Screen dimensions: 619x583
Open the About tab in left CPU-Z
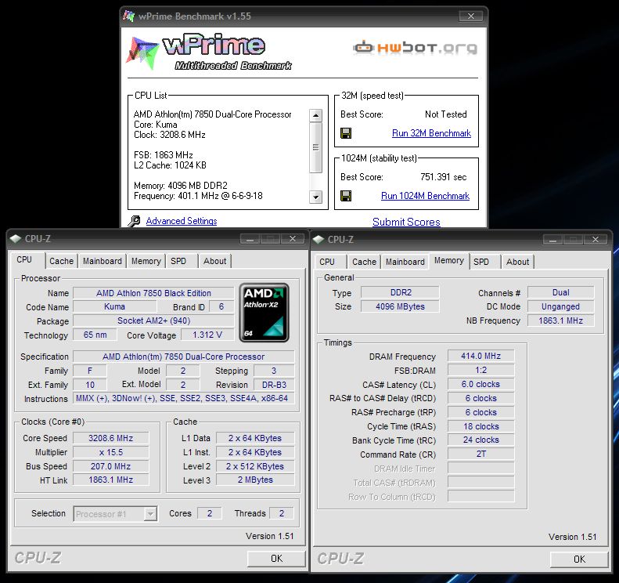tap(214, 261)
